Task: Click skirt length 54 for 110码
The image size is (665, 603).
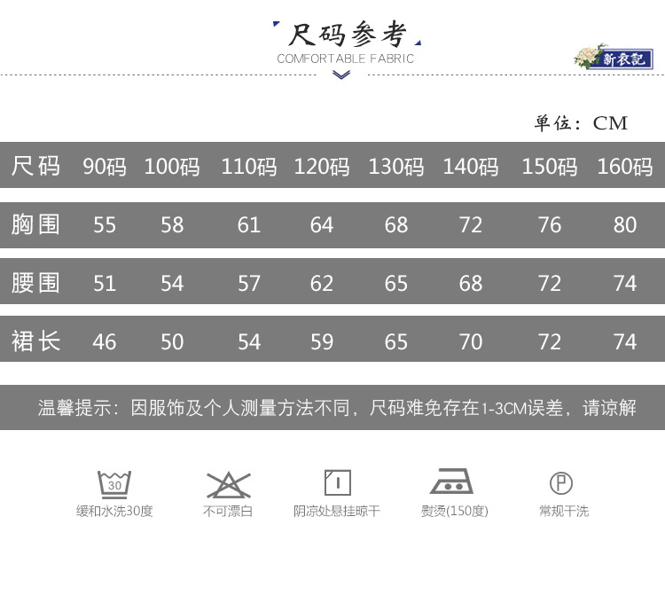Action: click(x=249, y=341)
